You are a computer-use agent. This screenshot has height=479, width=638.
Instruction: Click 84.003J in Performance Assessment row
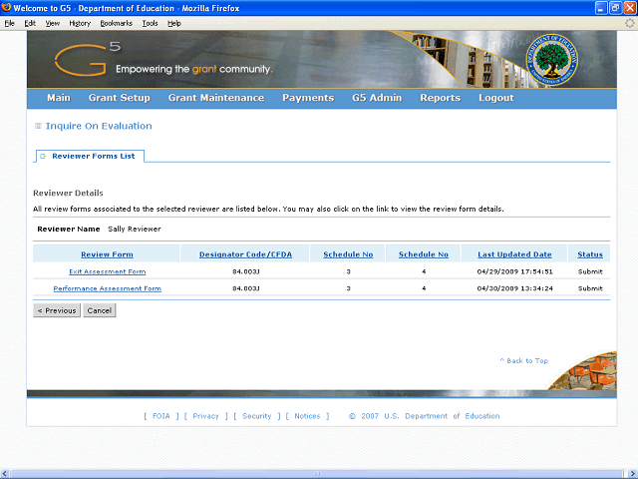(246, 288)
